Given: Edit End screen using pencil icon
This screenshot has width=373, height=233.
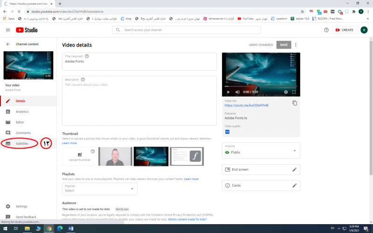Looking at the screenshot, I should pos(294,170).
